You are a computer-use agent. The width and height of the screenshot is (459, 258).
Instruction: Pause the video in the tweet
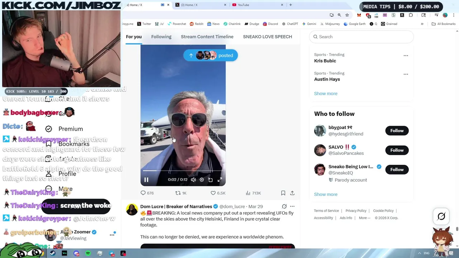(146, 180)
